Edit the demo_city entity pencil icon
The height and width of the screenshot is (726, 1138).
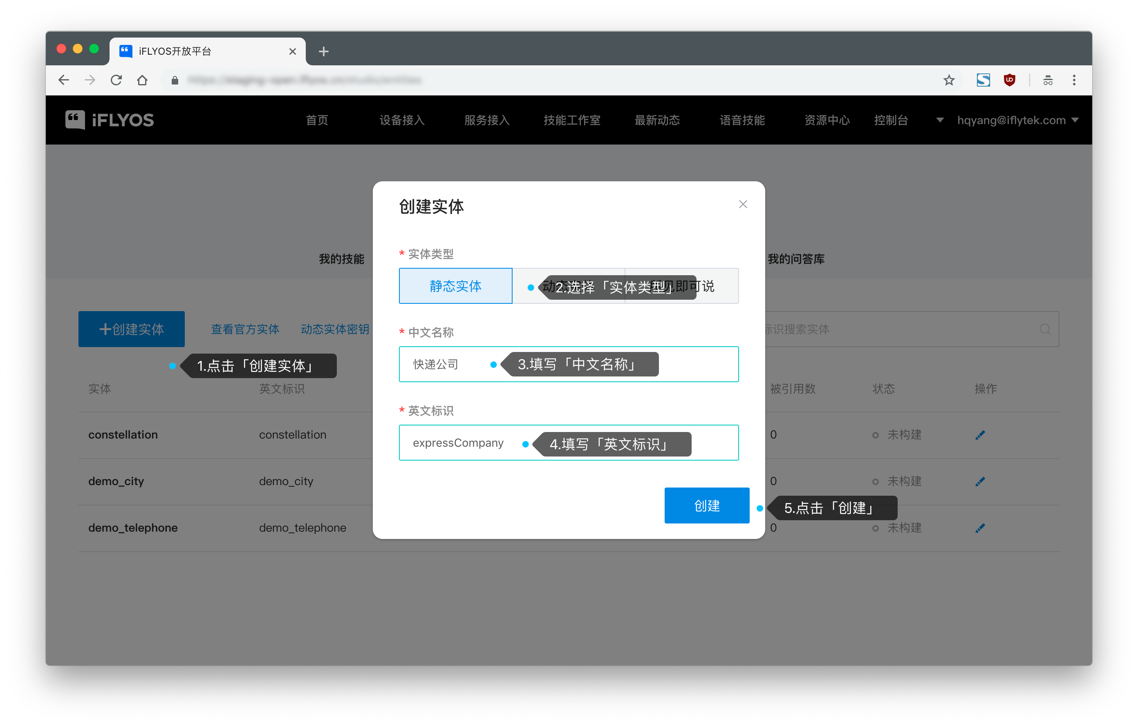[980, 481]
